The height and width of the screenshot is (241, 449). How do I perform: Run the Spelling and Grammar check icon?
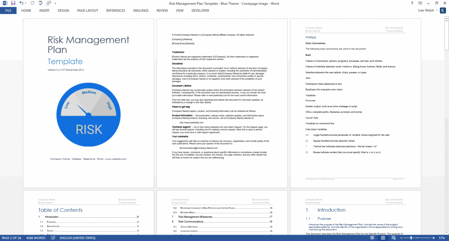coord(40,3)
